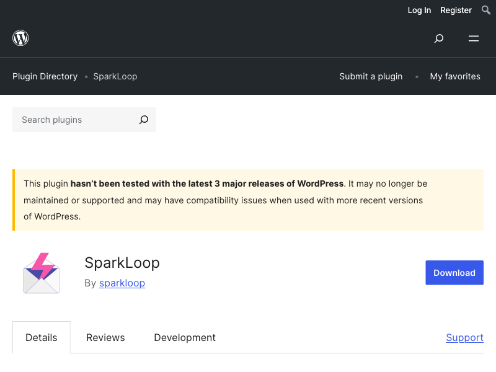
Task: Click the SparkLoop envelope plugin icon
Action: (42, 273)
